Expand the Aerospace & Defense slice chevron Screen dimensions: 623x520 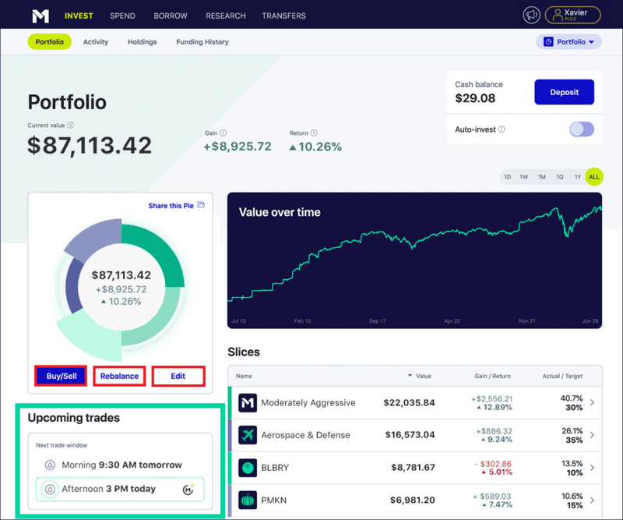tap(593, 435)
